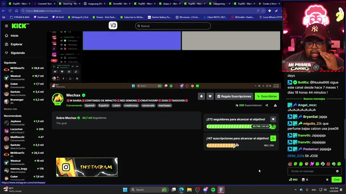
Task: Show hidden system tray icons chevron
Action: [295, 190]
